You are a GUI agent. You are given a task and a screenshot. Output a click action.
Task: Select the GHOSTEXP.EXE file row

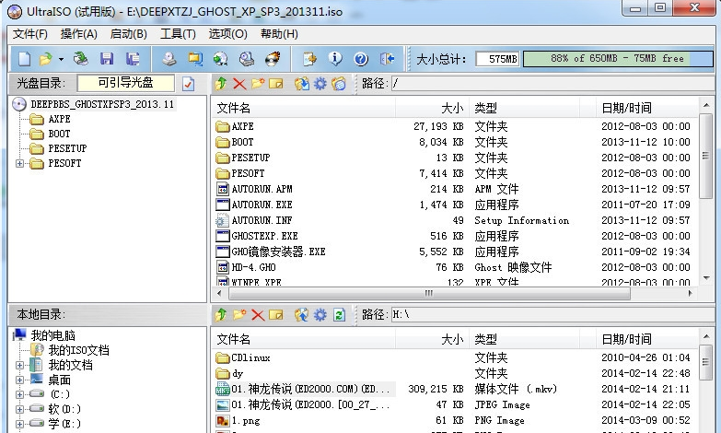(x=453, y=236)
